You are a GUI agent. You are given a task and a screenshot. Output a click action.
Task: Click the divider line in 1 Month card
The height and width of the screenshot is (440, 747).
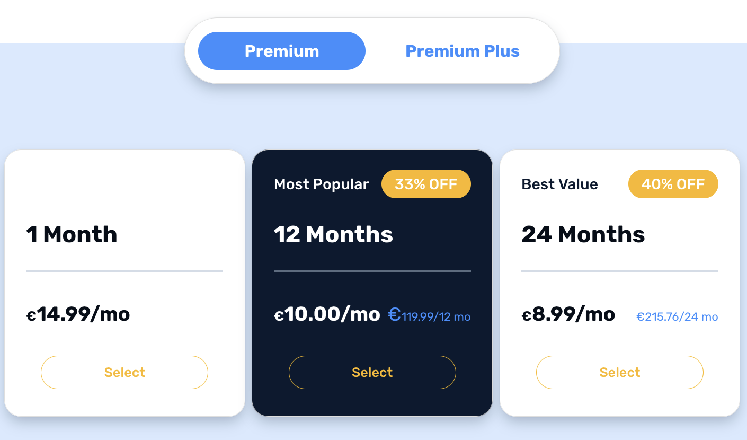(x=125, y=271)
